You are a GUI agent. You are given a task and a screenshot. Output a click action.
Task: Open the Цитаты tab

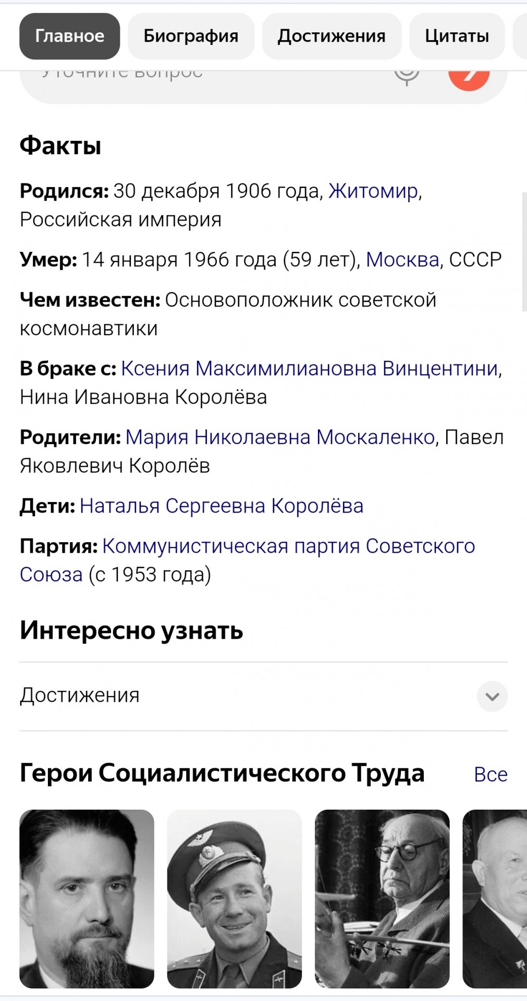[457, 36]
